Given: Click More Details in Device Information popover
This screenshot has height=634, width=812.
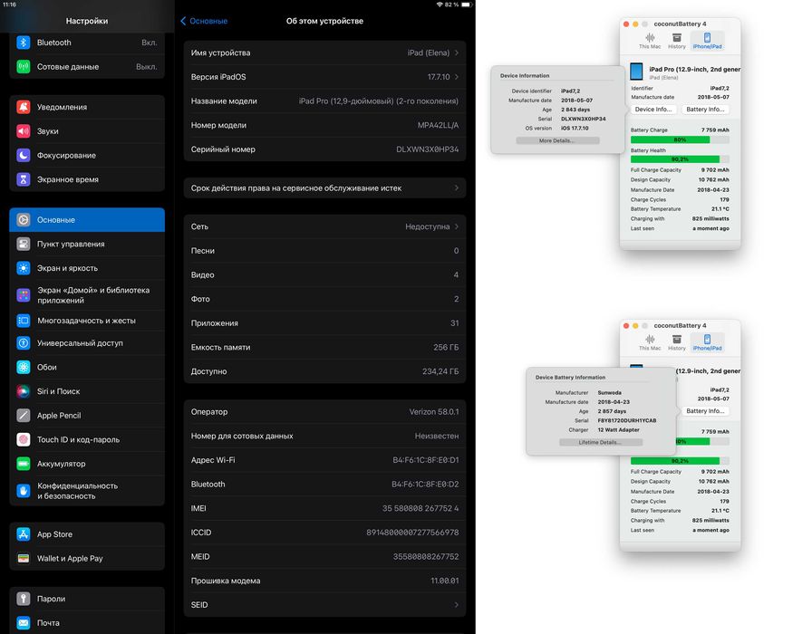Looking at the screenshot, I should (x=557, y=140).
